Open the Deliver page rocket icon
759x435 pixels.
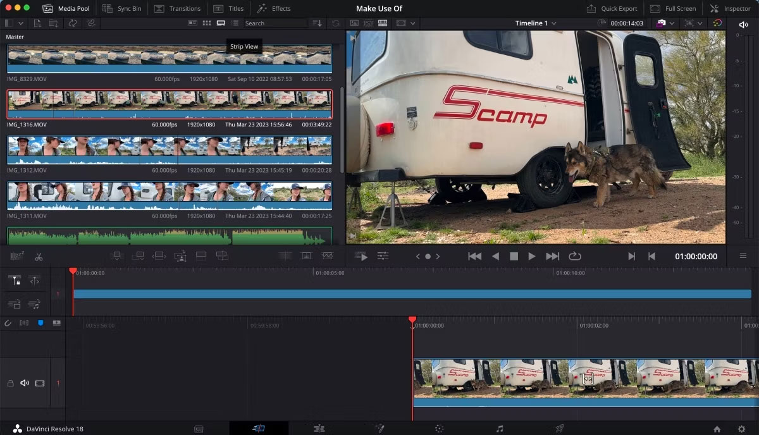(x=559, y=429)
